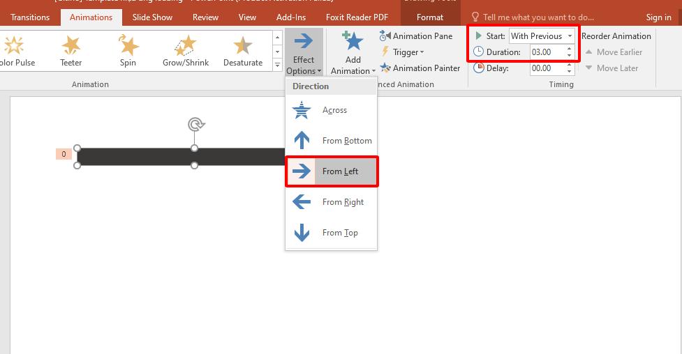This screenshot has width=682, height=354.
Task: Apply the Color Pulse animation
Action: pos(17,51)
